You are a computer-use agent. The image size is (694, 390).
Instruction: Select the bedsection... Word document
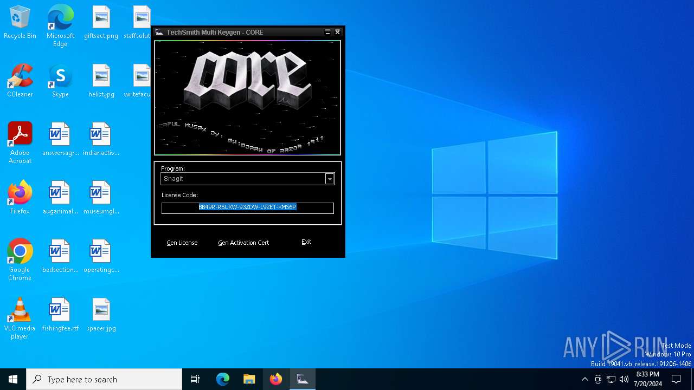(60, 257)
